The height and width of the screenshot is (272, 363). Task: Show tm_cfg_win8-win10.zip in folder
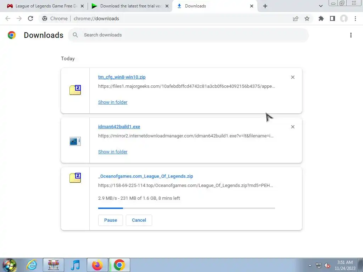click(113, 102)
